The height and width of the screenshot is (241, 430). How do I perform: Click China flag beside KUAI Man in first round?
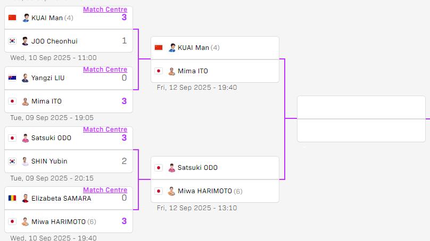click(12, 18)
